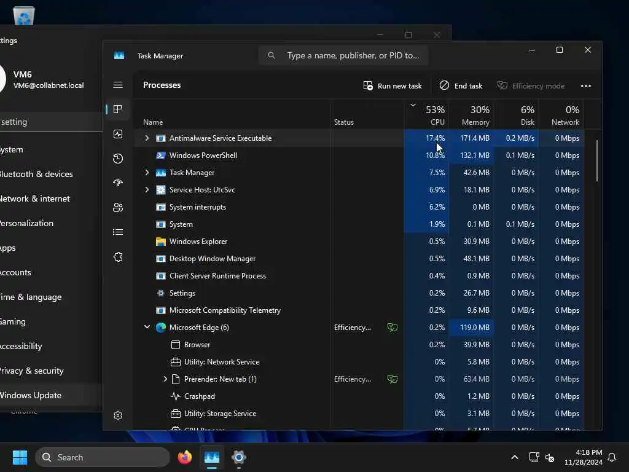Screen dimensions: 629x472
Task: Open Network & internet in Settings window
Action: tap(34, 199)
